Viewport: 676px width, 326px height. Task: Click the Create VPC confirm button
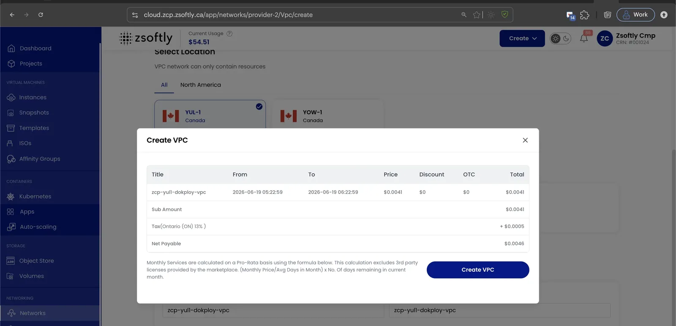pyautogui.click(x=477, y=270)
